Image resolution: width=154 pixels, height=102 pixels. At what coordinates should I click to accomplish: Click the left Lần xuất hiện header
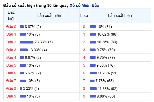(x=49, y=16)
